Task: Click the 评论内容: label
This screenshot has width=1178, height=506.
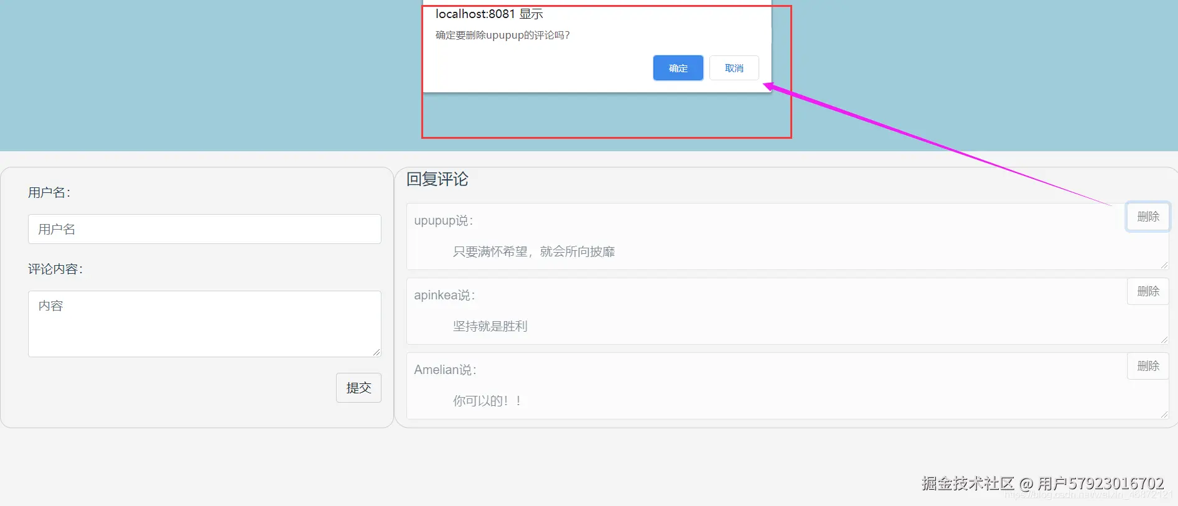Action: coord(55,269)
